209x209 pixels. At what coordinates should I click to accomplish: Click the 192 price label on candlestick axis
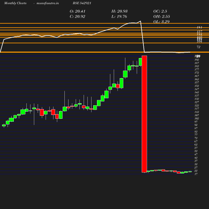click(197, 60)
